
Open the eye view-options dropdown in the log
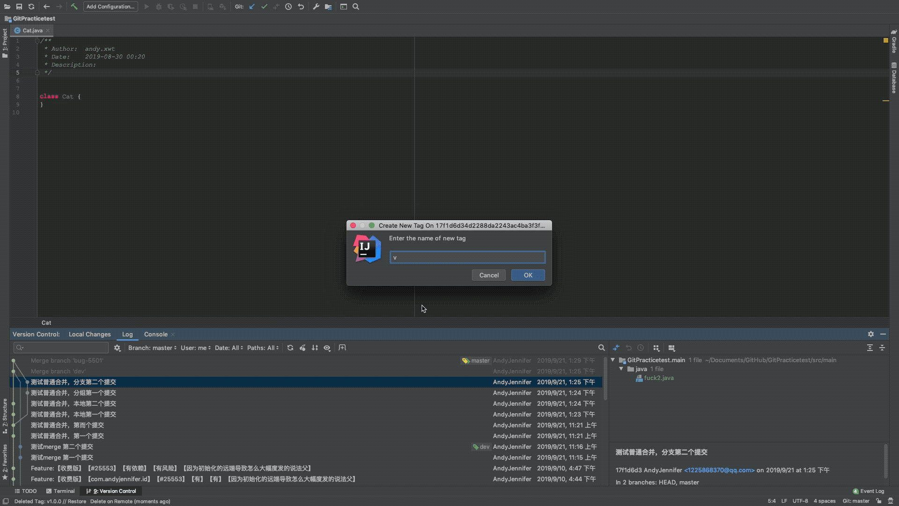(327, 348)
